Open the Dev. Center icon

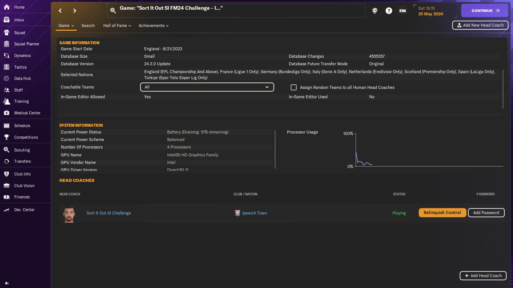click(x=6, y=210)
